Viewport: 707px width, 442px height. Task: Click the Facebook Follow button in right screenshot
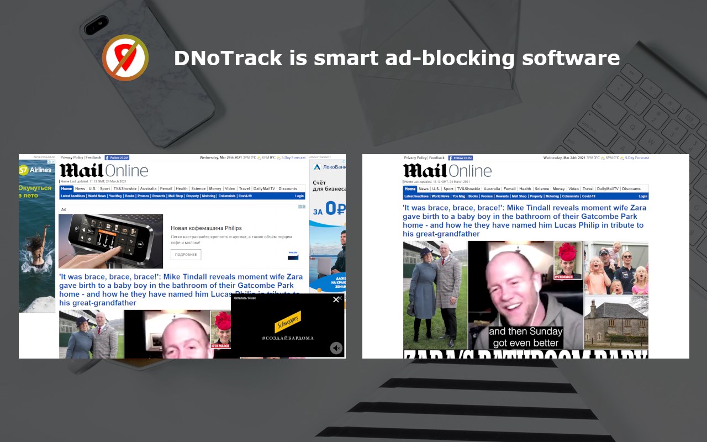461,157
